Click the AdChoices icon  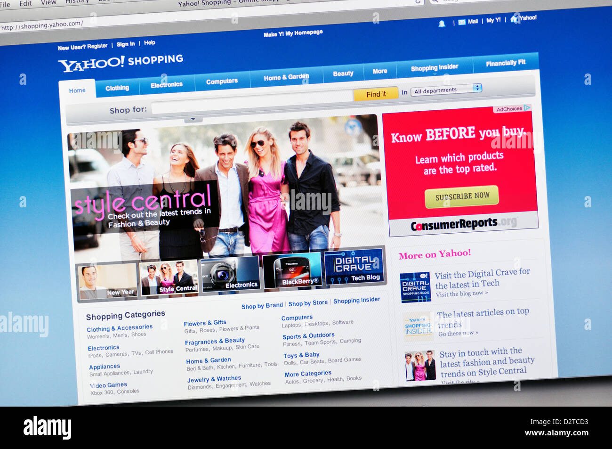coord(527,108)
